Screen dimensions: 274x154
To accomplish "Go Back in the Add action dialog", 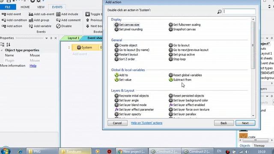I will coord(223,123).
